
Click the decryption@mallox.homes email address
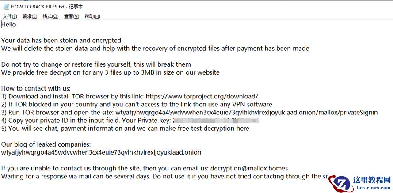249,168
